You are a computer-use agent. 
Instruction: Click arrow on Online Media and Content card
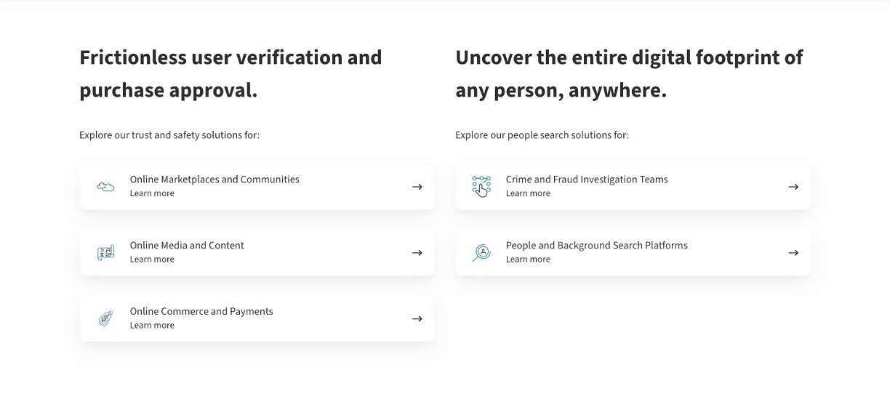pyautogui.click(x=417, y=253)
